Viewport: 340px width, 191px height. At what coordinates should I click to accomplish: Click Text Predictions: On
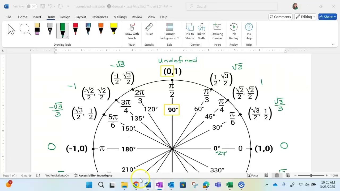coord(57,176)
